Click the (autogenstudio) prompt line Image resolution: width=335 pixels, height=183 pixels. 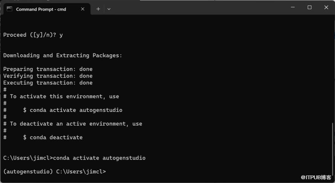coord(55,172)
